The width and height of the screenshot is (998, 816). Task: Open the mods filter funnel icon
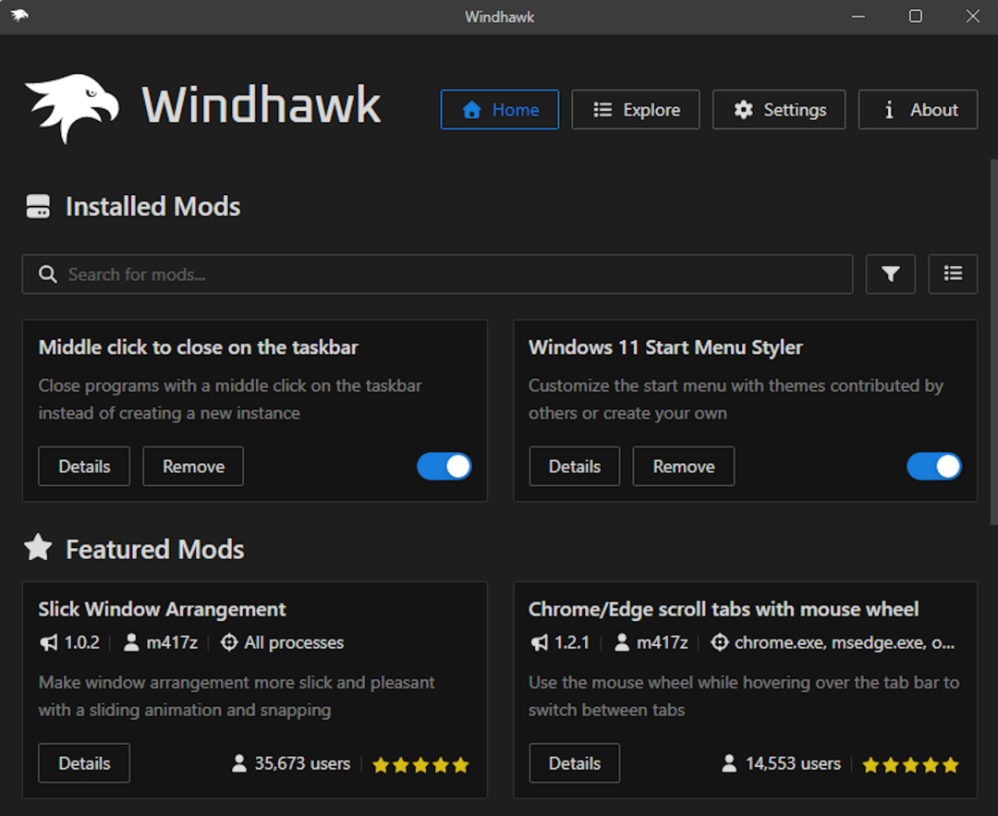(891, 274)
